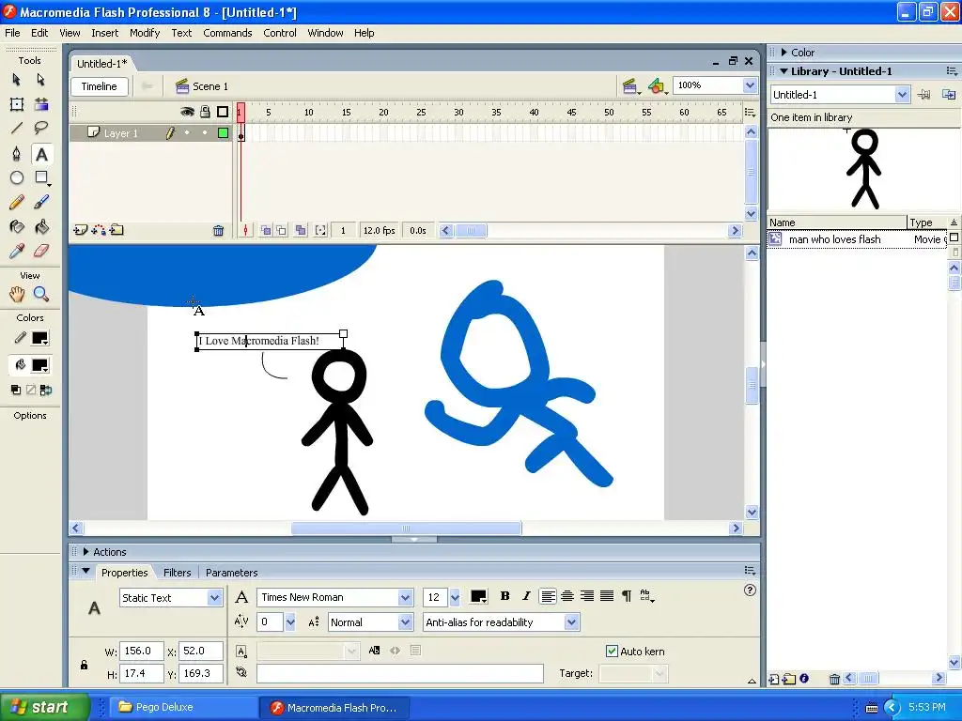Switch to the Filters tab
This screenshot has width=962, height=721.
(x=178, y=573)
